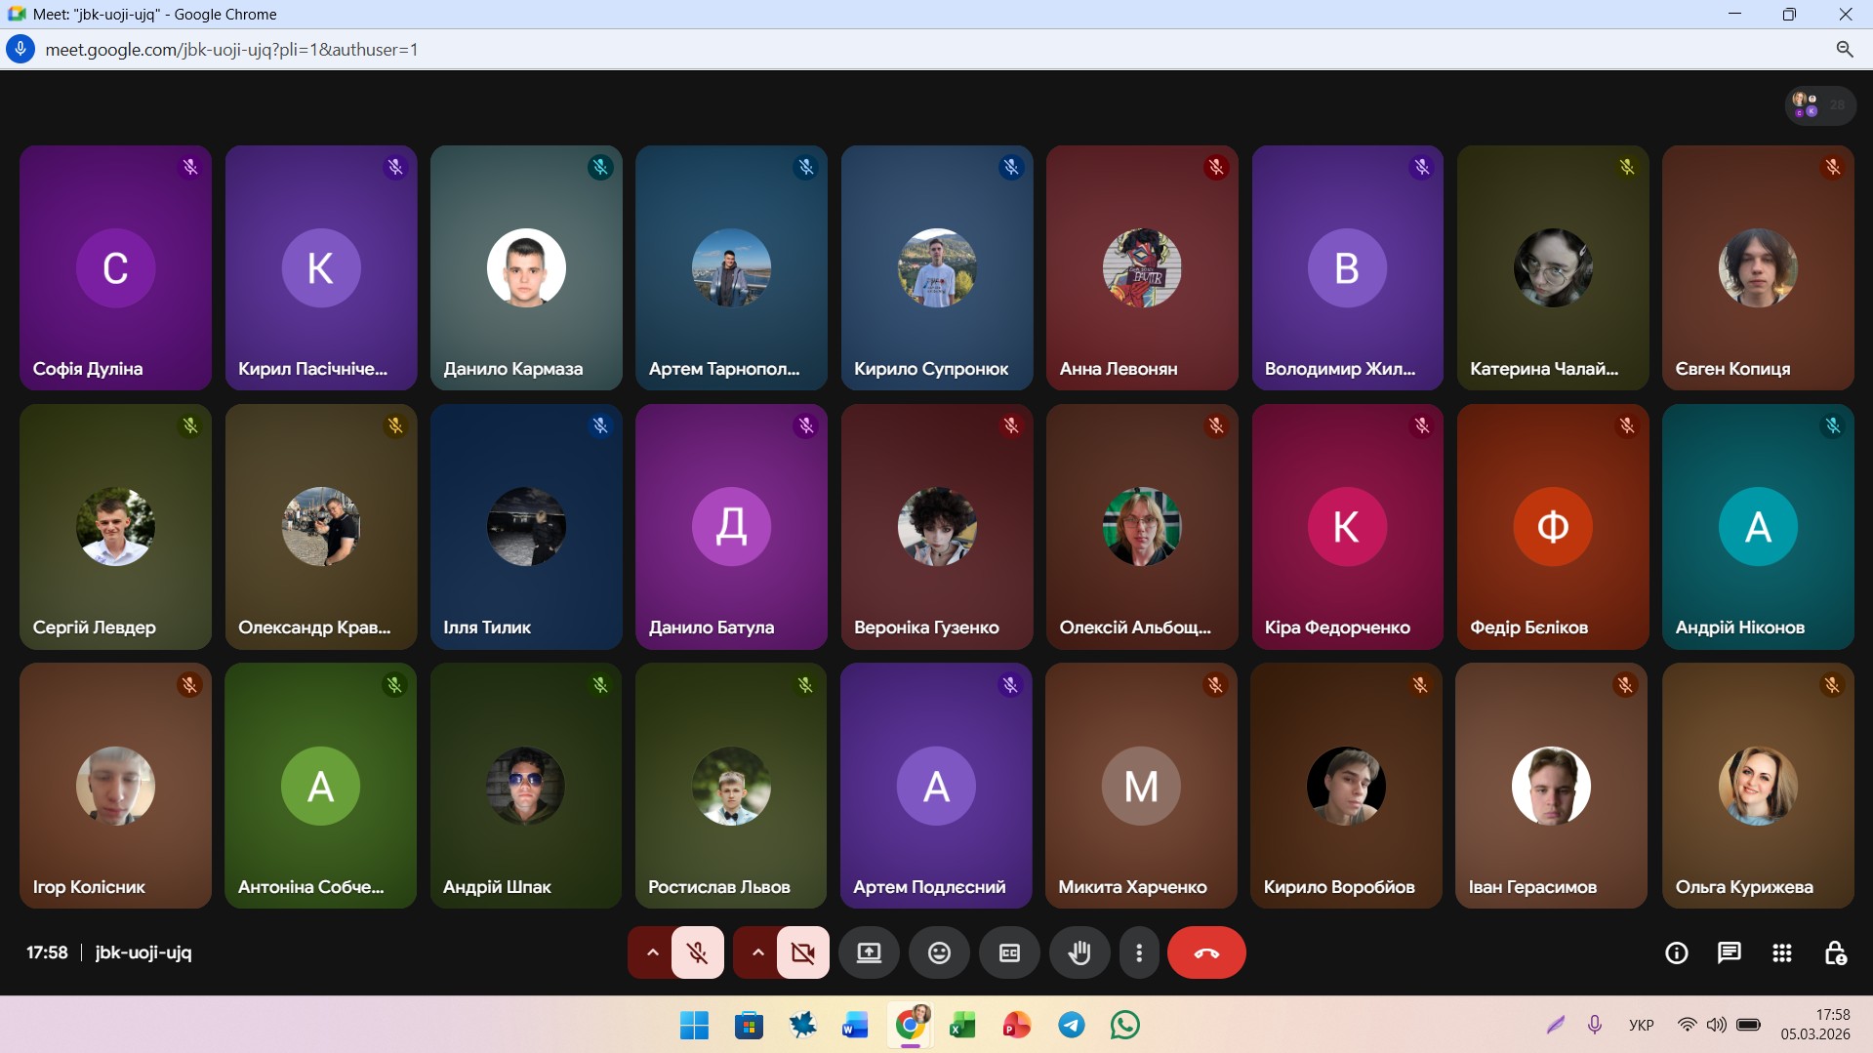Expand video settings arrow beside camera
Viewport: 1873px width, 1053px height.
click(757, 952)
